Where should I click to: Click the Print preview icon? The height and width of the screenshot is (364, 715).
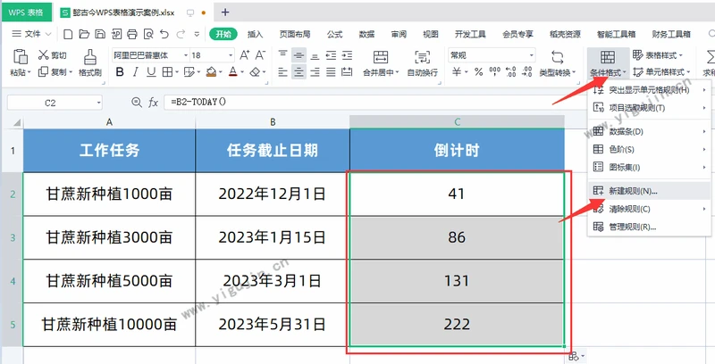point(148,34)
